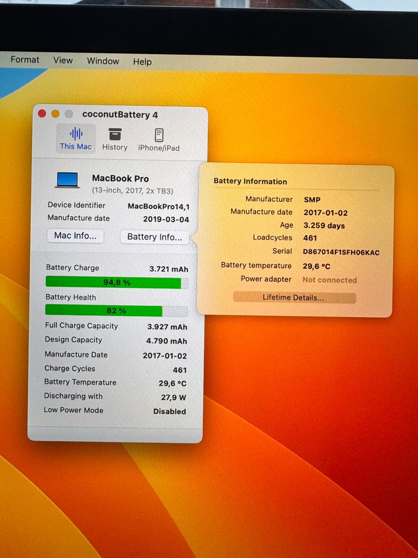Select the Not connected power adapter status
The image size is (418, 558).
(x=330, y=280)
